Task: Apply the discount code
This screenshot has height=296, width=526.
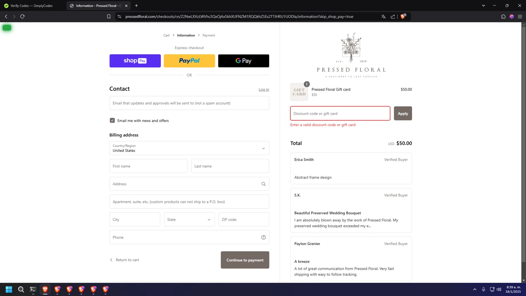Action: click(x=403, y=113)
